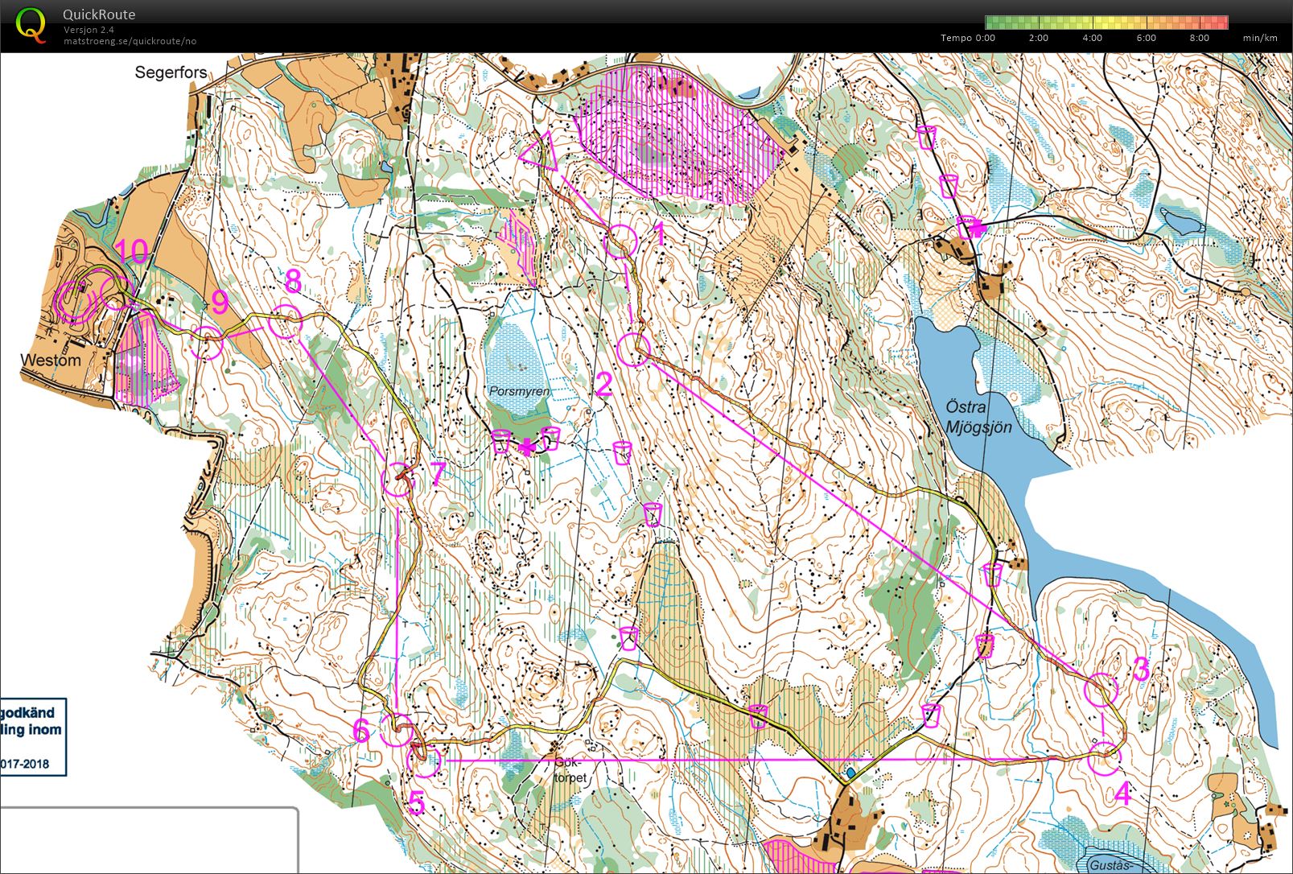1293x874 pixels.
Task: Click the pink number 3 label
Action: click(1142, 669)
